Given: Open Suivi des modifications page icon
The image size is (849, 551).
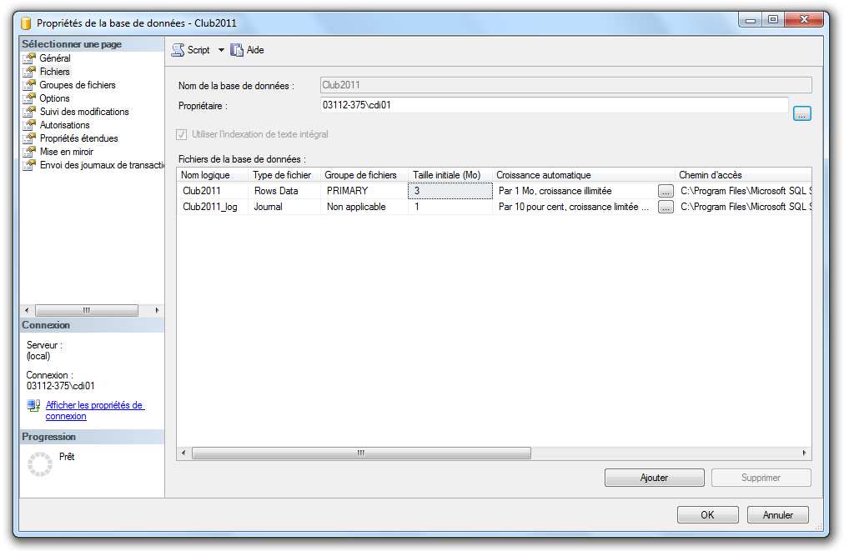Looking at the screenshot, I should tap(29, 112).
